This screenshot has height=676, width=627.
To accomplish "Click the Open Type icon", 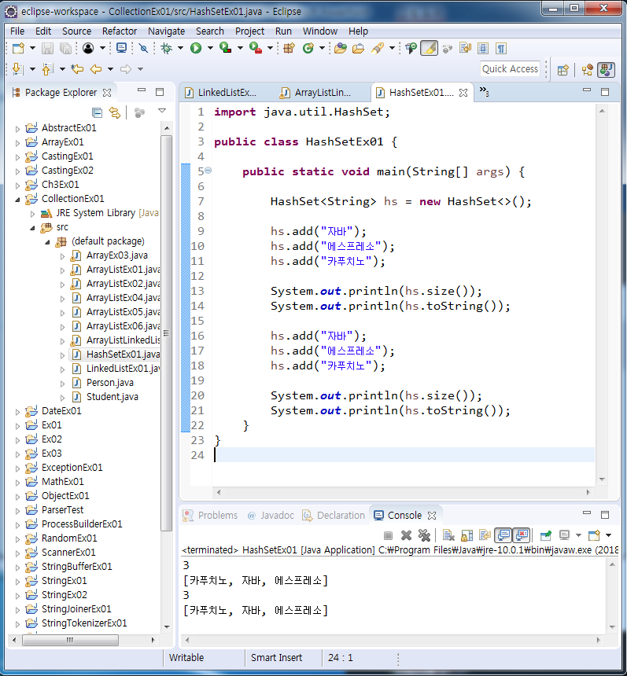I will click(x=341, y=48).
